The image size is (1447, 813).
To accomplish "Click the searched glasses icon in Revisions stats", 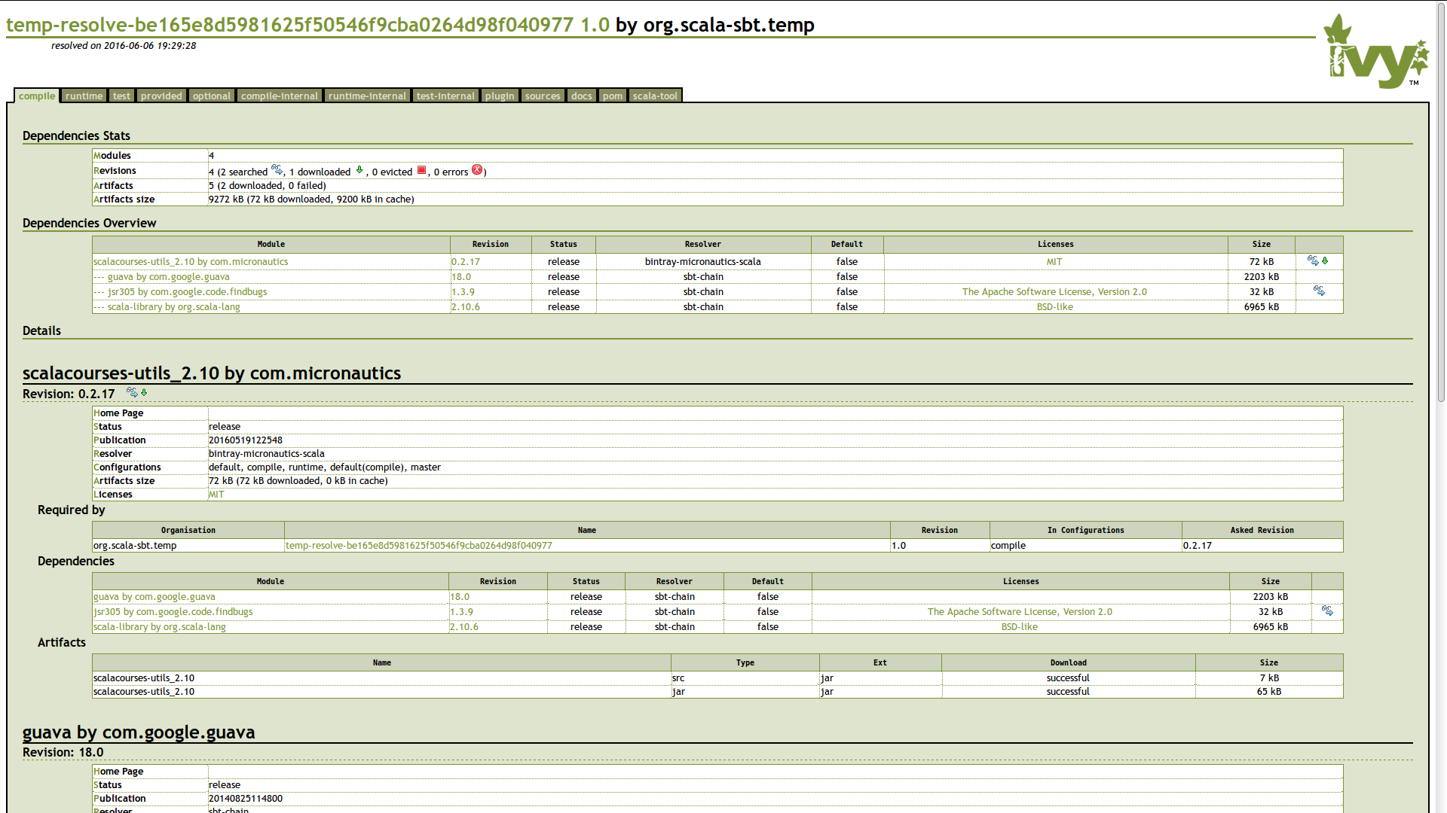I will [277, 170].
